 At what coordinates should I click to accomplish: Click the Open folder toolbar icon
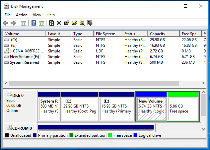(74, 23)
